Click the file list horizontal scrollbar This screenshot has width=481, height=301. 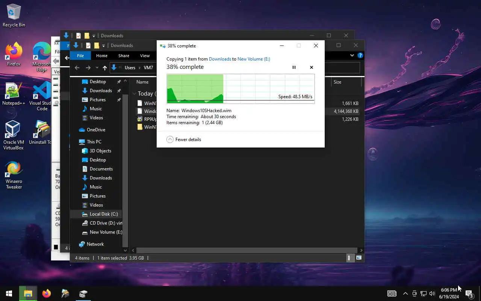click(247, 250)
